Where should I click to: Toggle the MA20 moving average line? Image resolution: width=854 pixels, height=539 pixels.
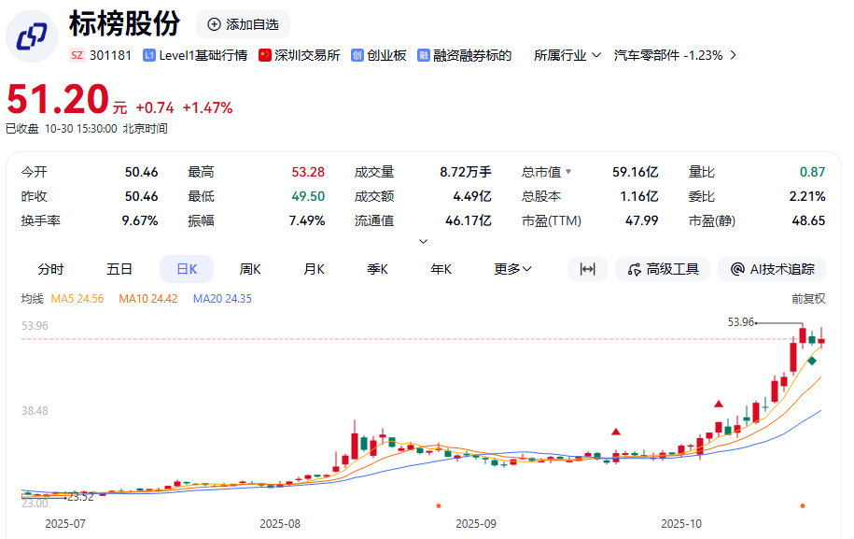[221, 299]
